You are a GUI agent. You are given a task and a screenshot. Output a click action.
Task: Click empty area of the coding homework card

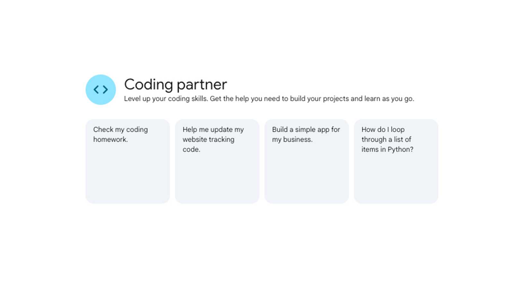[128, 177]
